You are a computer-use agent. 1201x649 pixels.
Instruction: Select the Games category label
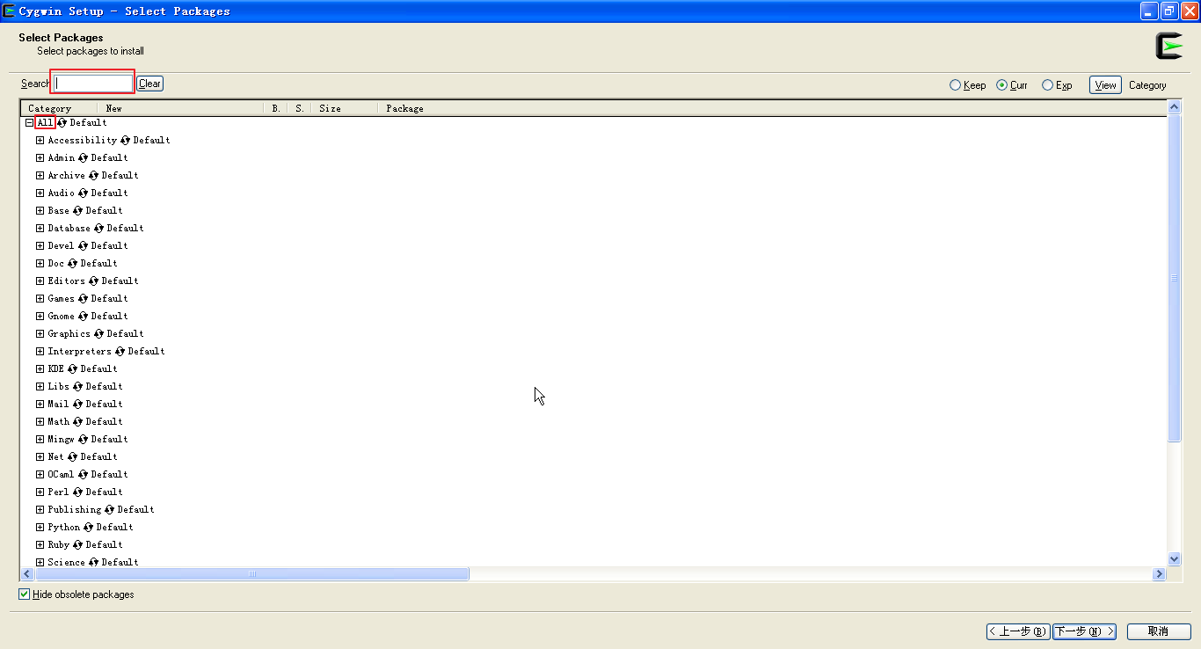pos(62,299)
